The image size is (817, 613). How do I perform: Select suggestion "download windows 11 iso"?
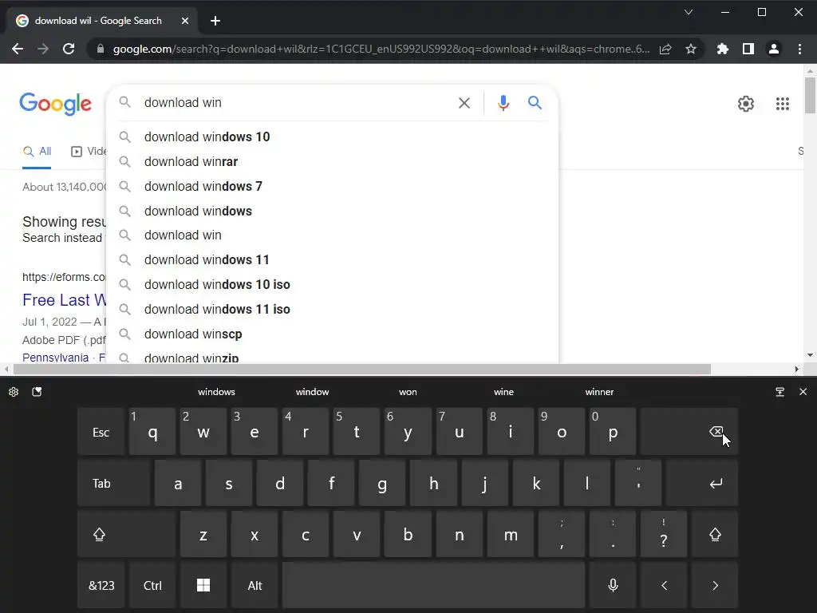(x=332, y=309)
